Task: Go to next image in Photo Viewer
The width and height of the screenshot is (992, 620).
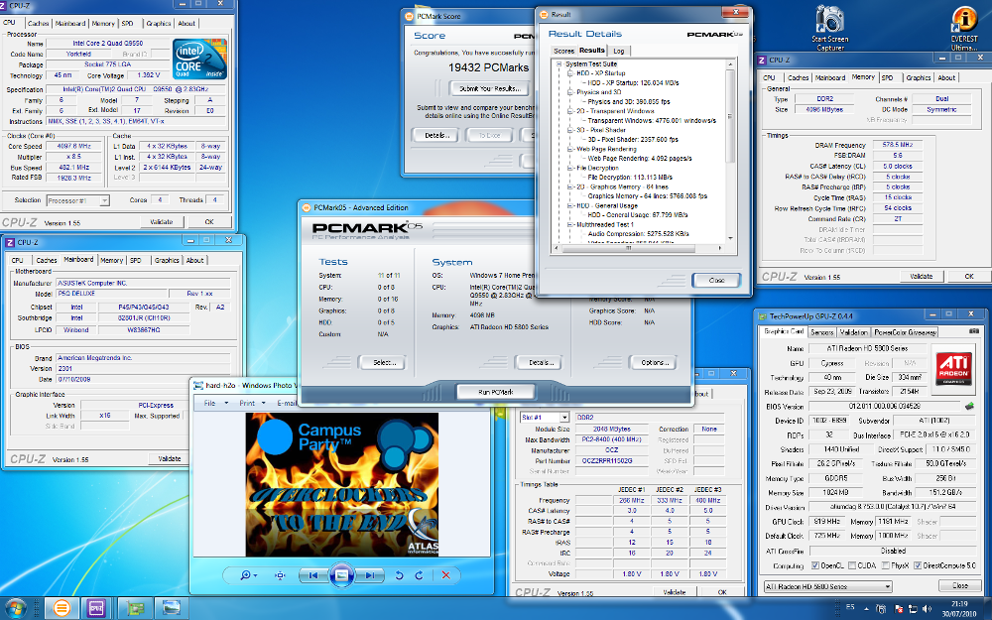Action: [x=370, y=575]
